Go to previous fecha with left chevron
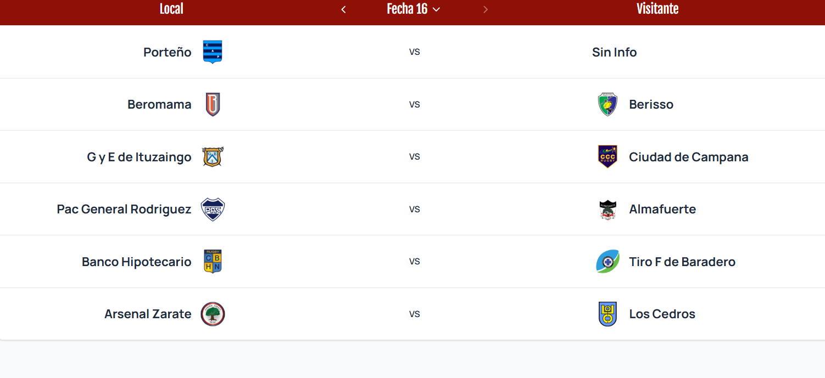 tap(343, 9)
